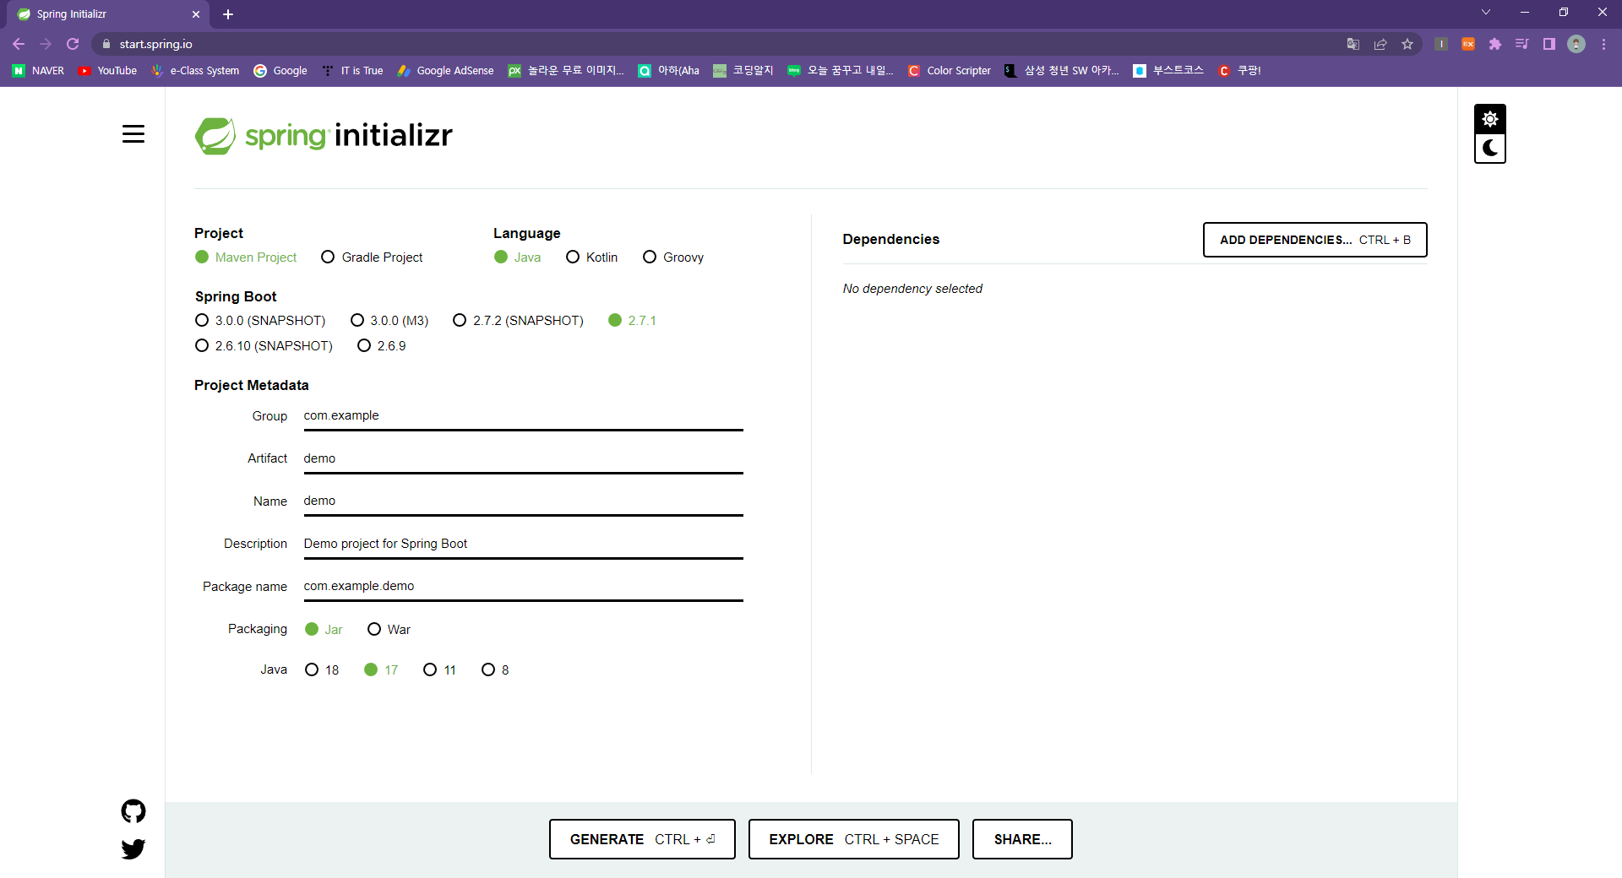Open the NAVER bookmark
The width and height of the screenshot is (1622, 878).
39,71
